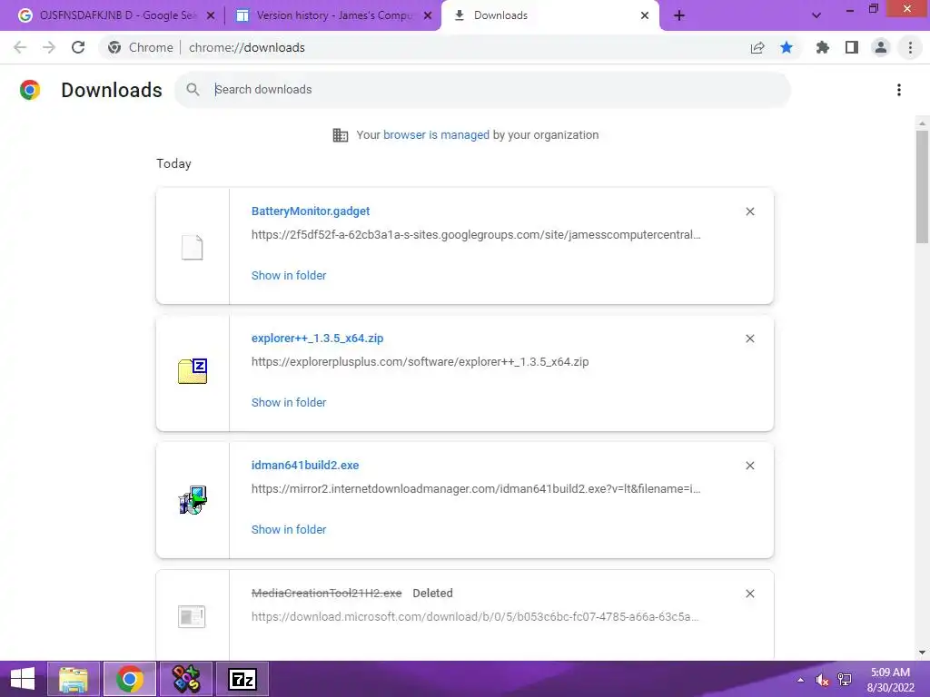This screenshot has width=930, height=697.
Task: Open the explorer++_1.3.5_x64.zip file link
Action: (x=317, y=338)
